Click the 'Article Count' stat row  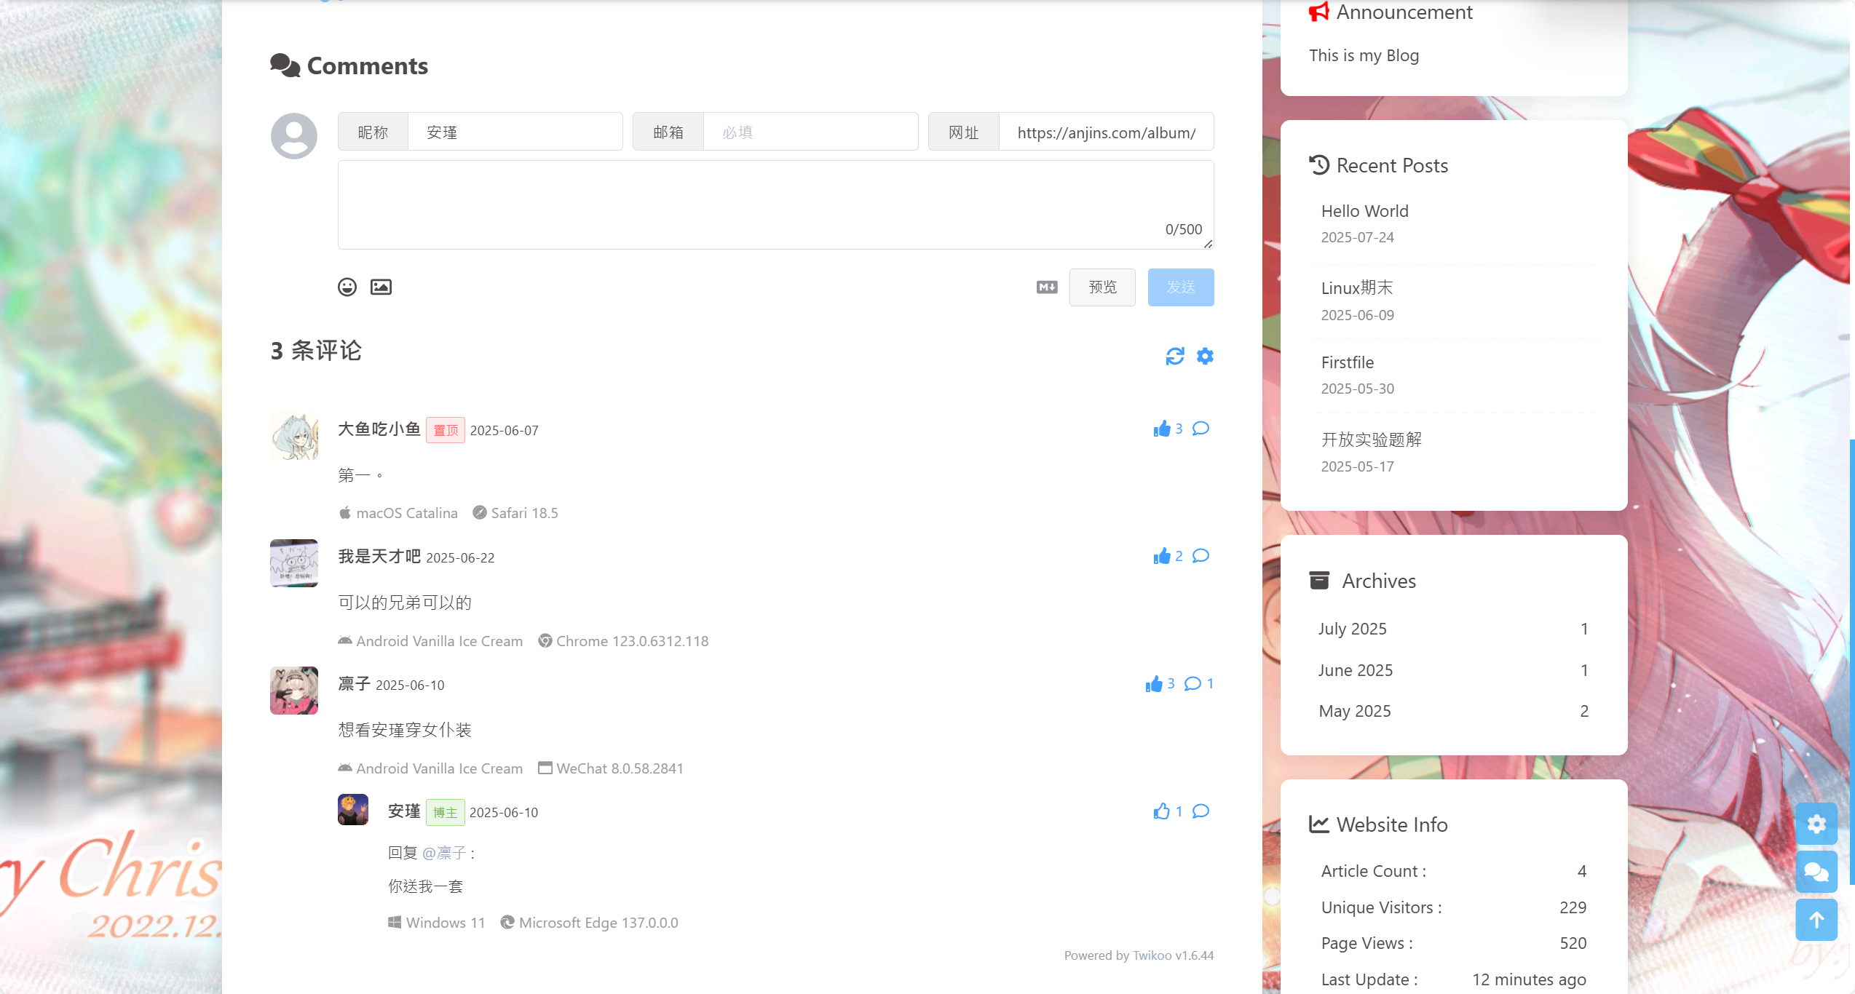1453,871
